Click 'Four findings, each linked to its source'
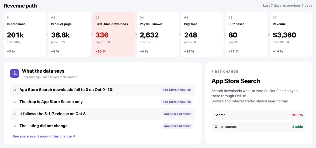The height and width of the screenshot is (148, 316). pos(49,77)
